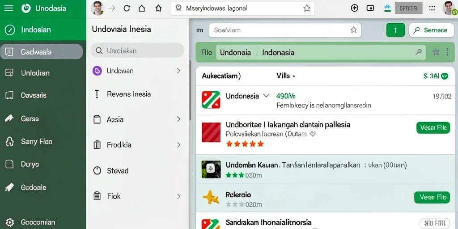
Task: Click the browser address bar
Action: [242, 8]
